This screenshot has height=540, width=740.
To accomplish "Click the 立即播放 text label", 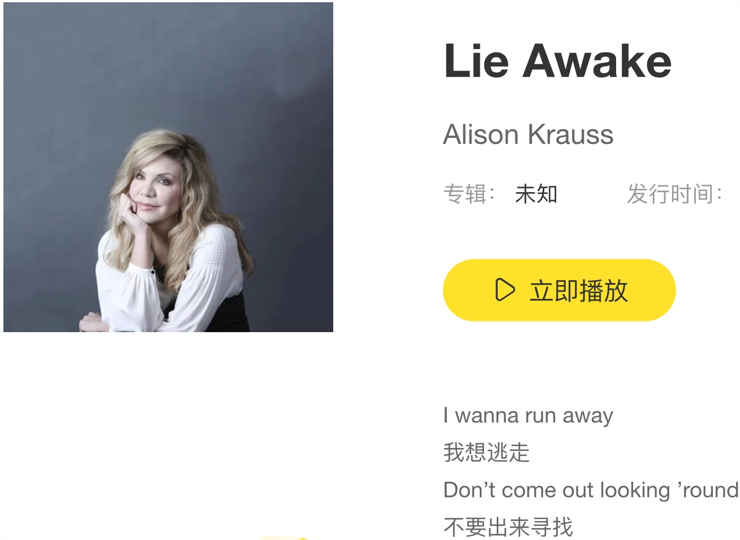I will tap(579, 291).
